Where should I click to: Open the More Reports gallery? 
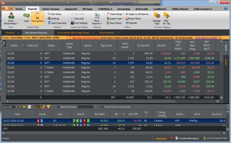97,18
